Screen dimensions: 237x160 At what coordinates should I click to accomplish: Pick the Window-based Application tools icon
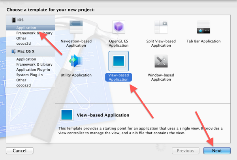pos(161,61)
